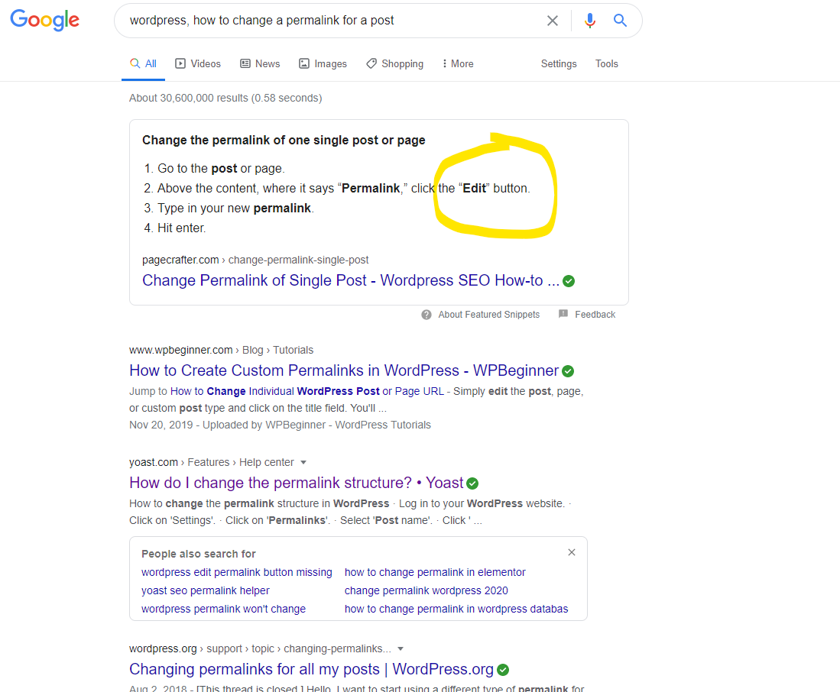Click the Feedback flag icon
Image resolution: width=840 pixels, height=692 pixels.
[563, 315]
